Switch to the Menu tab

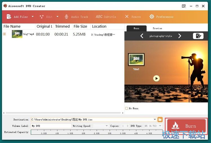click(x=136, y=28)
